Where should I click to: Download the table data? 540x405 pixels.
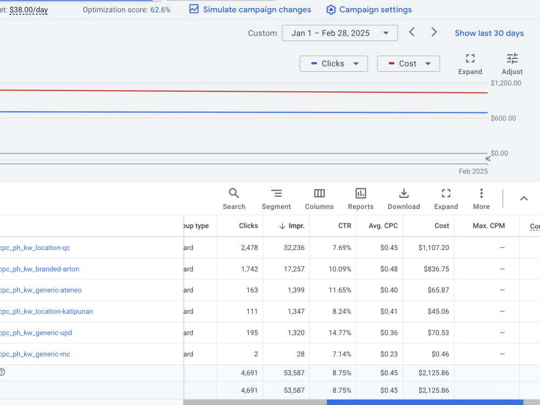click(x=403, y=199)
